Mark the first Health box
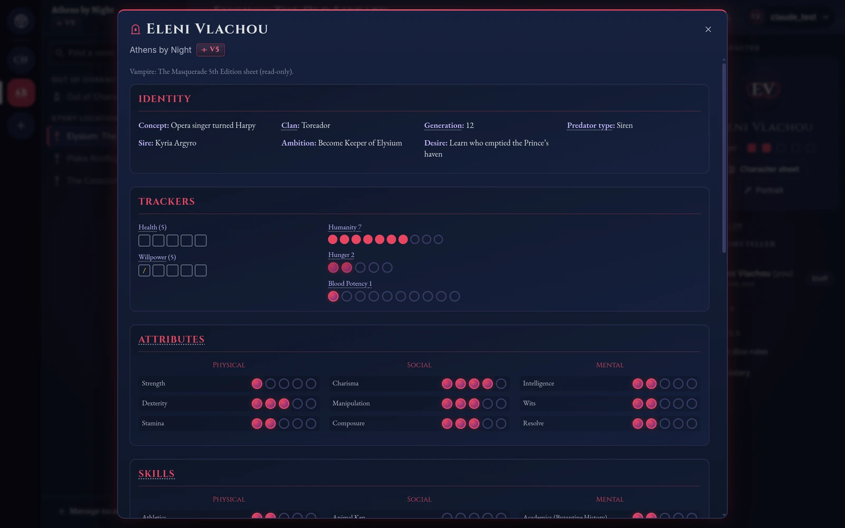This screenshot has height=528, width=845. [x=144, y=240]
